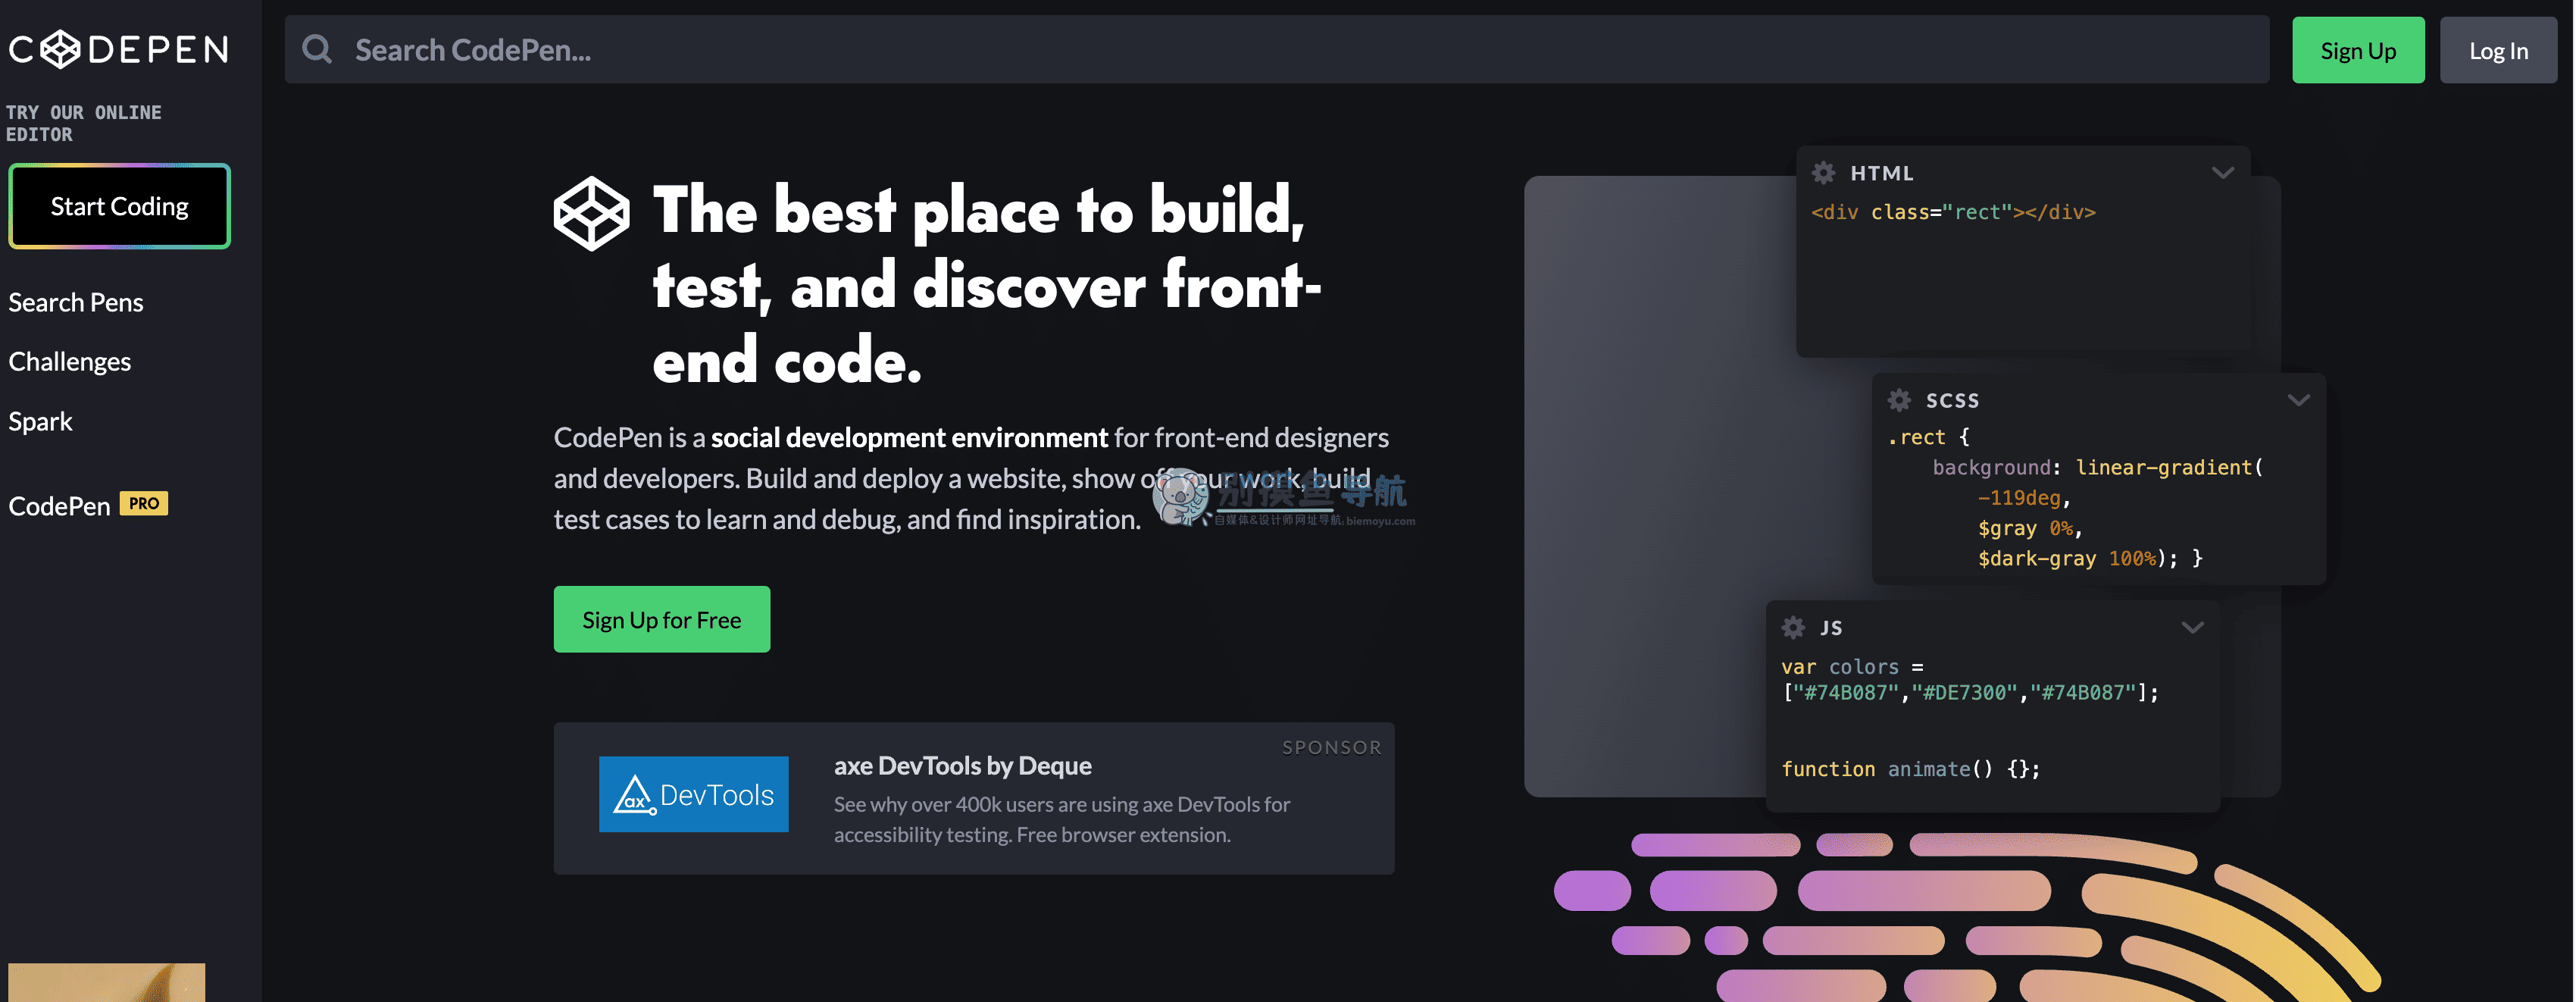The width and height of the screenshot is (2576, 1002).
Task: Open HTML panel settings gear
Action: tap(1823, 173)
